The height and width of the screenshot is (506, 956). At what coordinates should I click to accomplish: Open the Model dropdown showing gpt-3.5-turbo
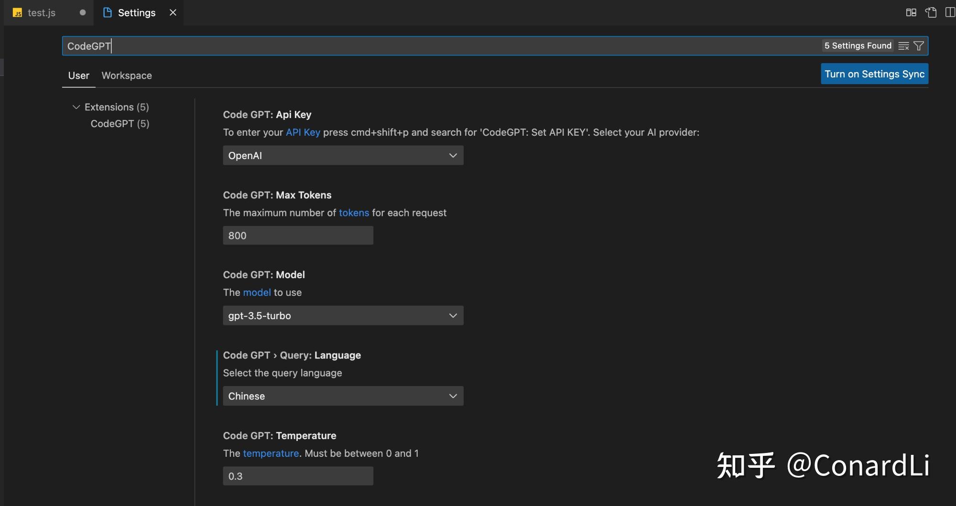click(343, 315)
